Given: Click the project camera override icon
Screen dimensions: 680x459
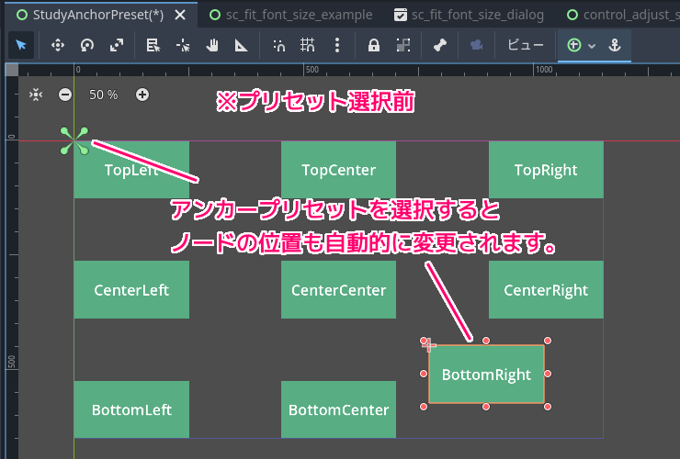Looking at the screenshot, I should [x=477, y=45].
